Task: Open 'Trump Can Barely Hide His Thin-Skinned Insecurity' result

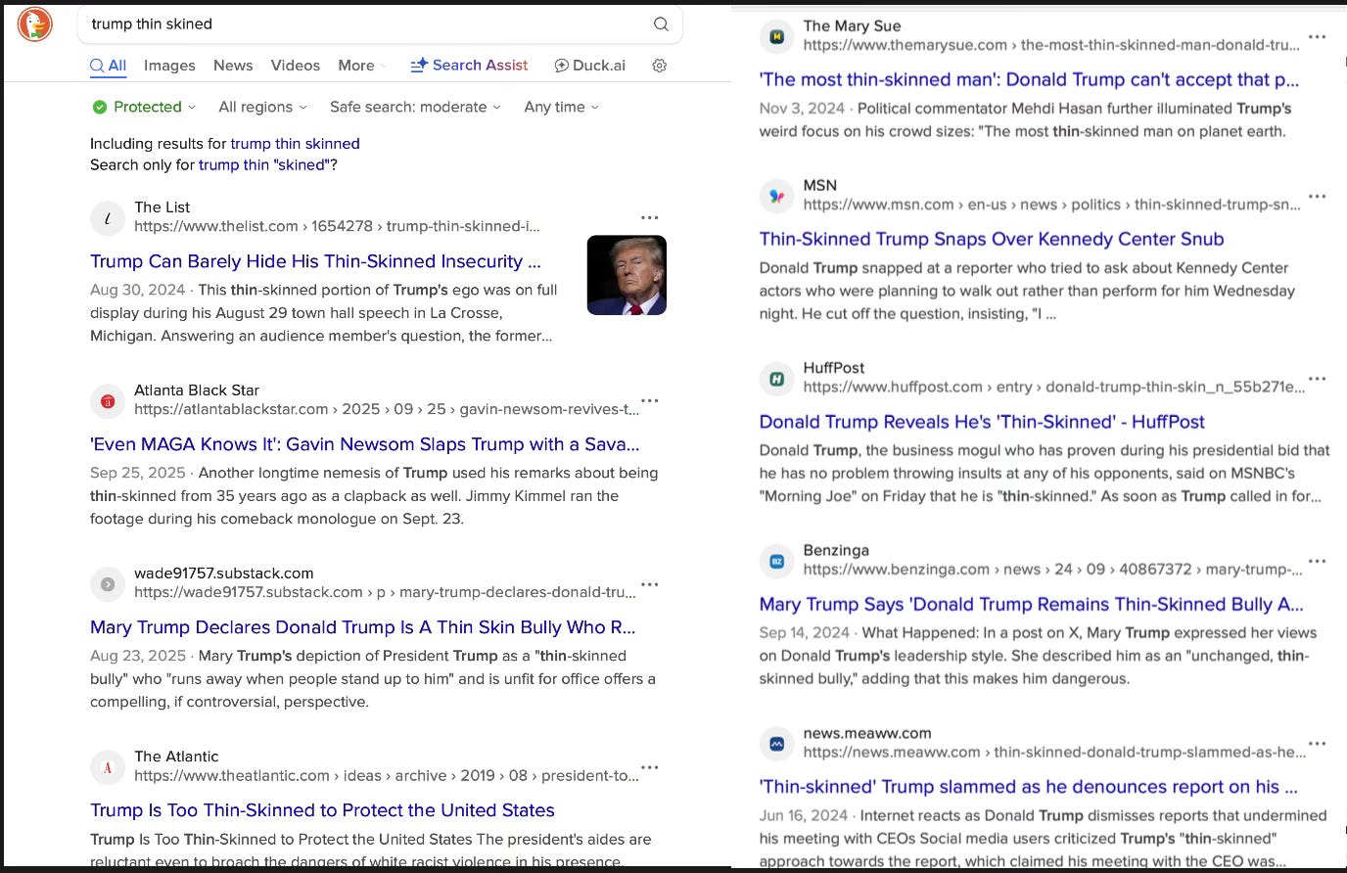Action: [315, 261]
